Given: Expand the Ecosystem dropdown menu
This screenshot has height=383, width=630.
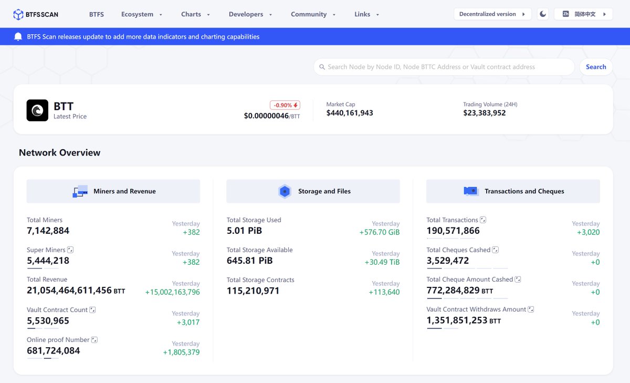Looking at the screenshot, I should tap(142, 14).
